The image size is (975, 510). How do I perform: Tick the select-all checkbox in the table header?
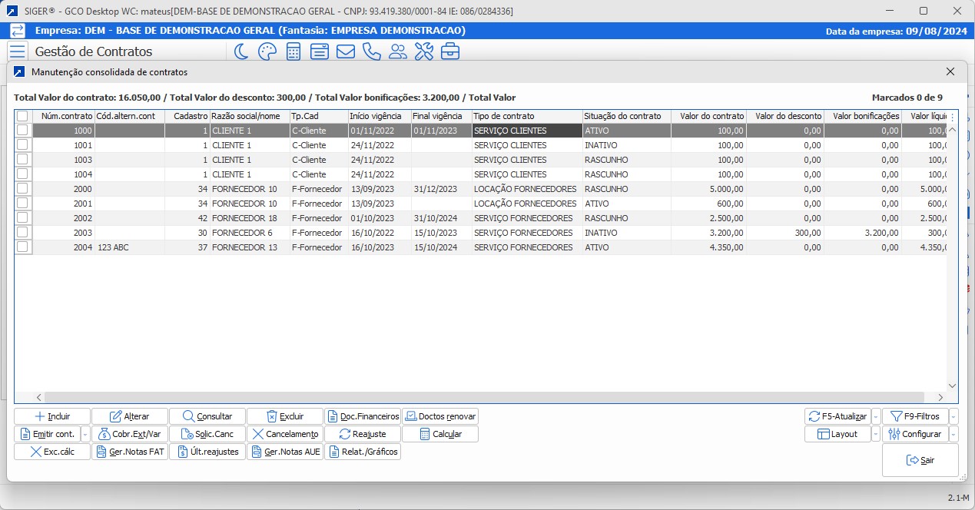pos(22,116)
